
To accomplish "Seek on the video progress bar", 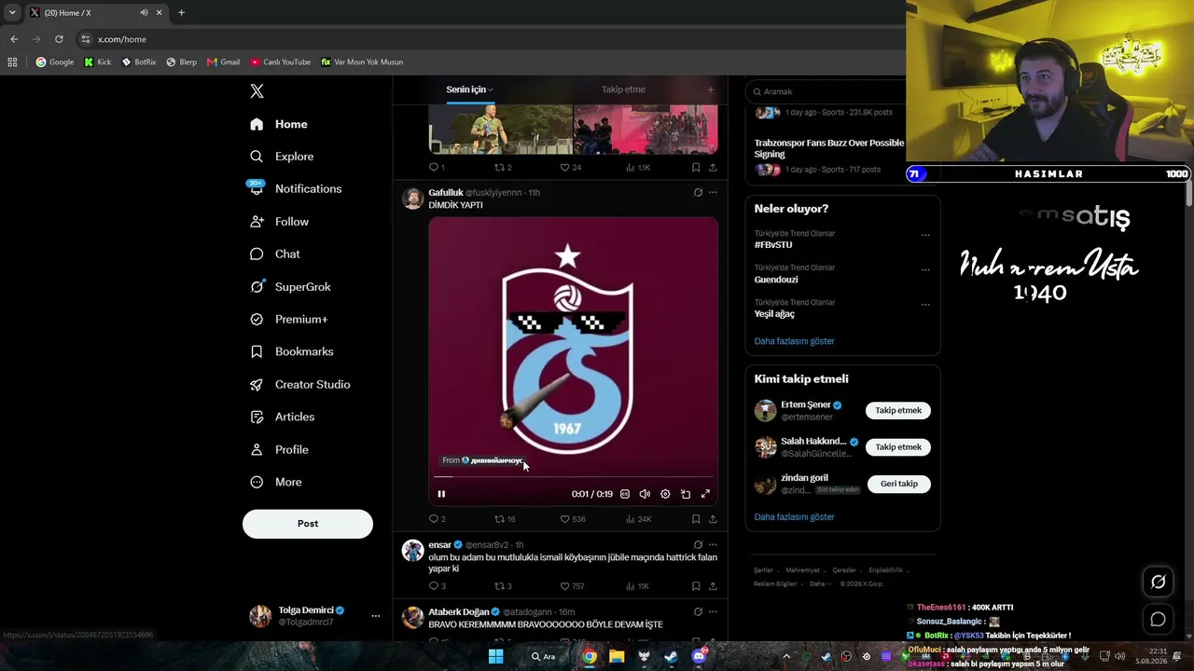I will click(573, 477).
